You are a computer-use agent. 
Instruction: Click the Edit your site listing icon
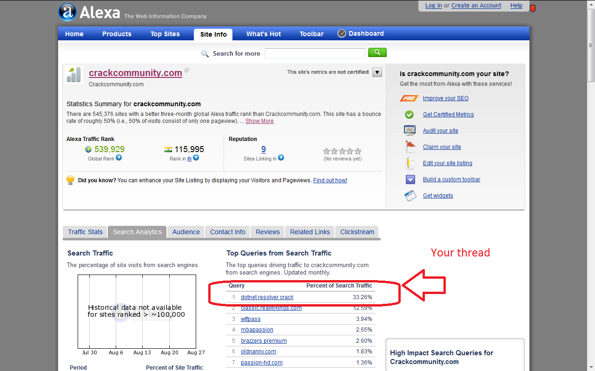coord(410,163)
